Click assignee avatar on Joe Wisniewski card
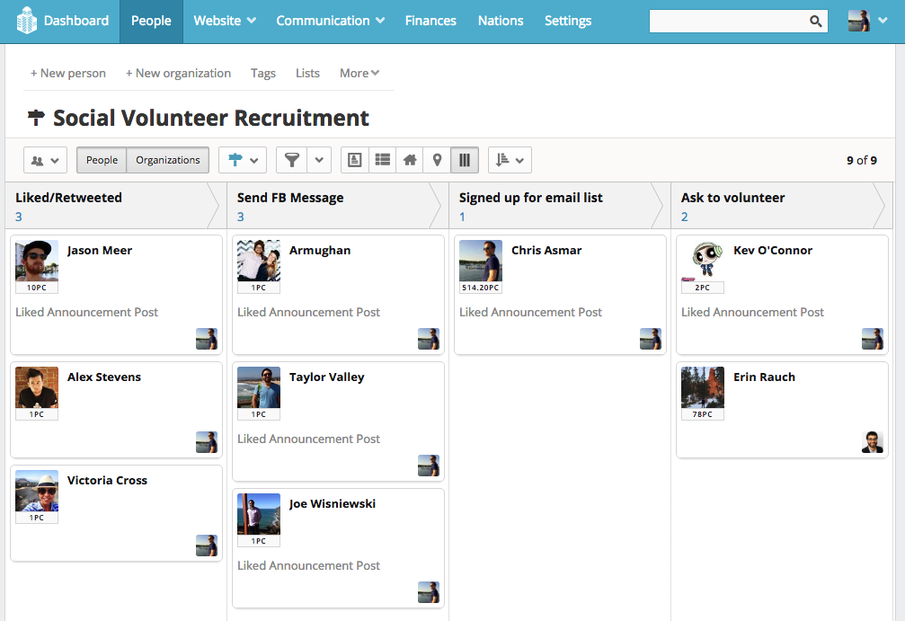The image size is (905, 621). 429,592
